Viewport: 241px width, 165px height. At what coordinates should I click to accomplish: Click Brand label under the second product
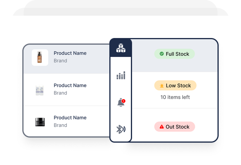[60, 93]
